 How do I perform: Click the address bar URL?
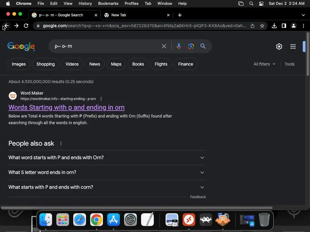(144, 26)
